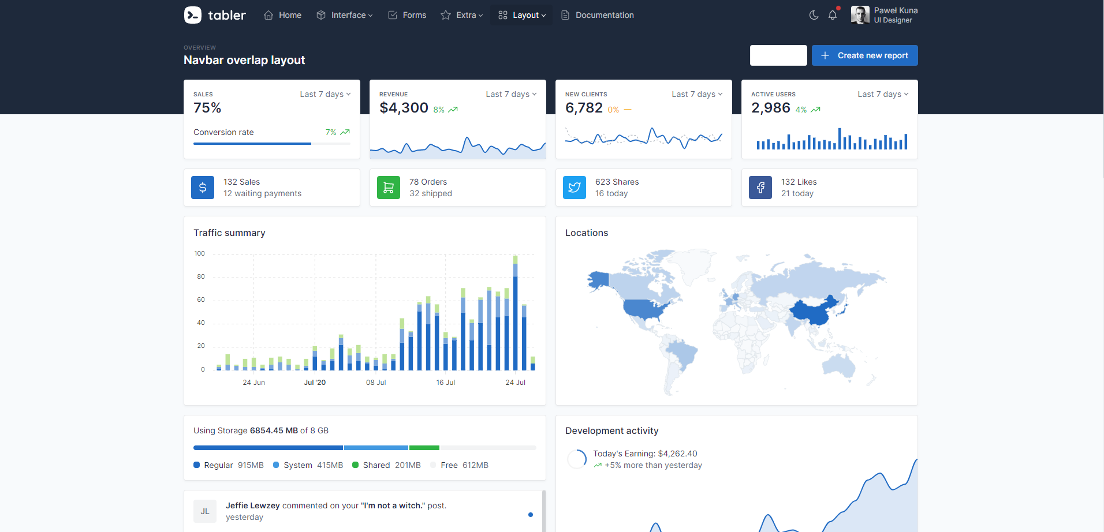Screen dimensions: 1104x532
Task: Click the blank white button beside Create new report
Action: point(778,55)
